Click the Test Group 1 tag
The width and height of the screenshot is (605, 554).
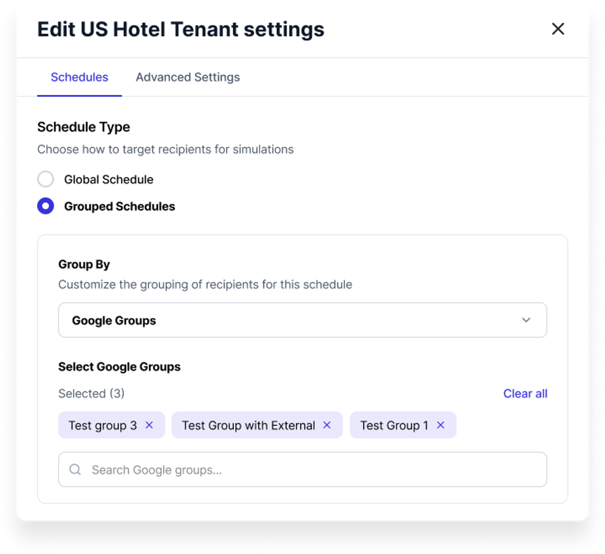pos(394,425)
